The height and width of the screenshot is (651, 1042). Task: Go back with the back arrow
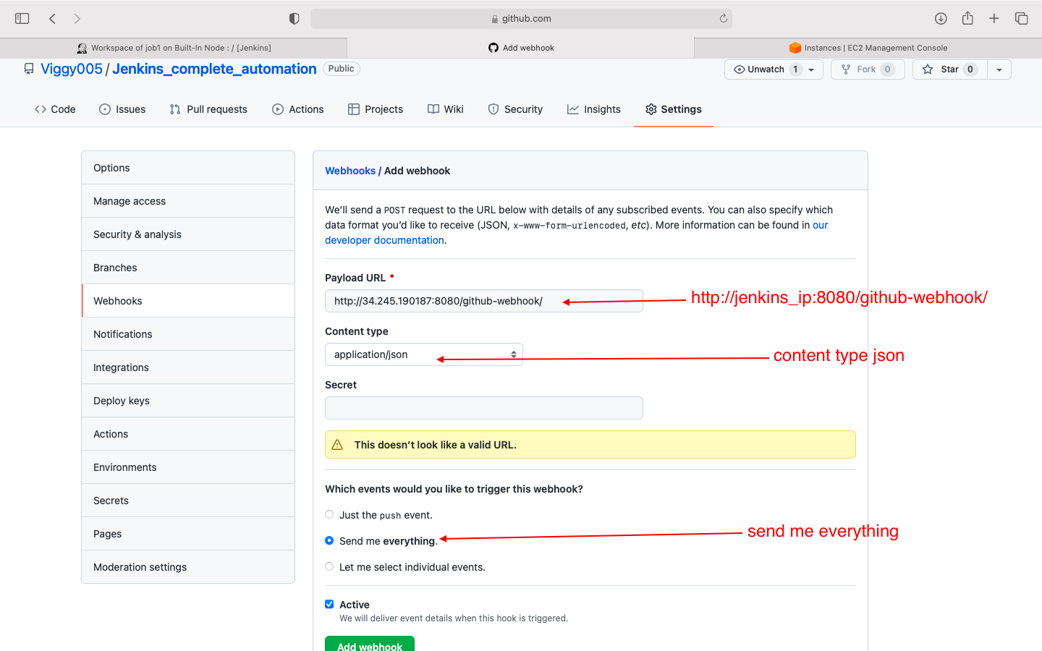point(52,18)
